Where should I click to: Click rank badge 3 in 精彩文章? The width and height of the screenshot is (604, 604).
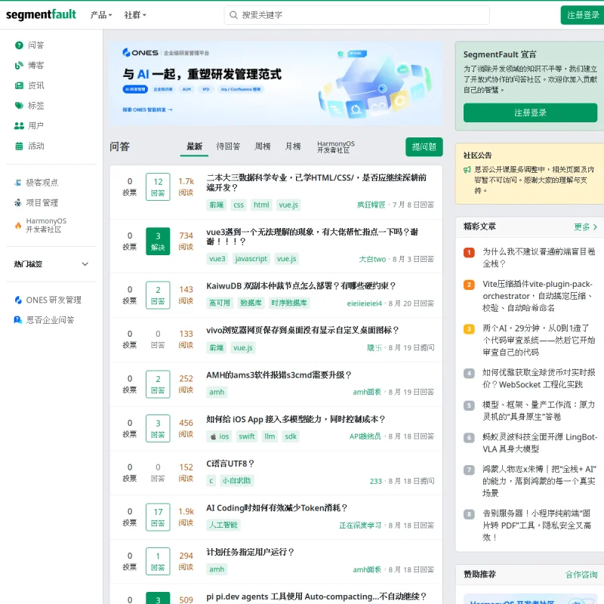coord(469,329)
